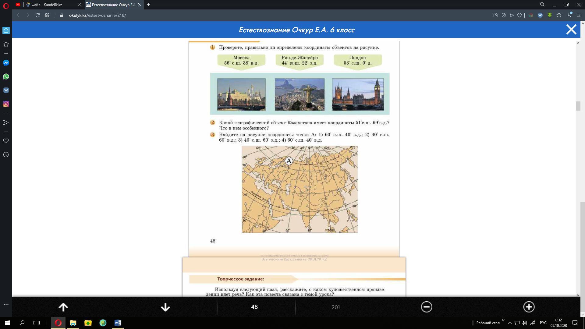Open browser downloads panel
This screenshot has width=585, height=329.
[x=569, y=15]
